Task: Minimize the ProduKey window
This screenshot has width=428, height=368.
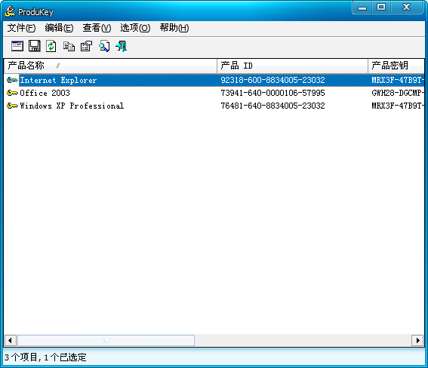Action: pyautogui.click(x=362, y=8)
